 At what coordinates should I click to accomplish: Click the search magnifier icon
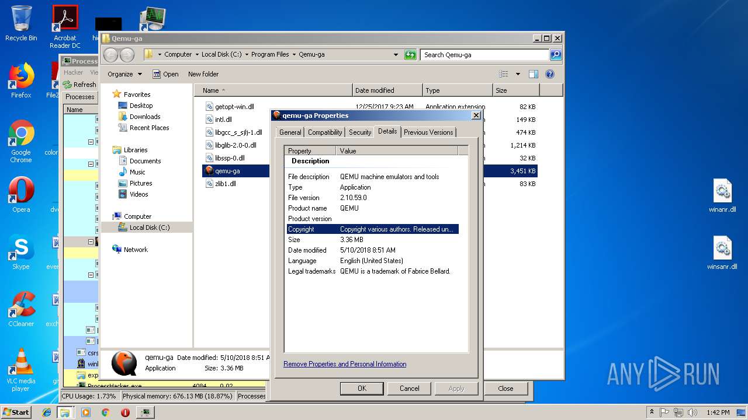click(x=556, y=55)
